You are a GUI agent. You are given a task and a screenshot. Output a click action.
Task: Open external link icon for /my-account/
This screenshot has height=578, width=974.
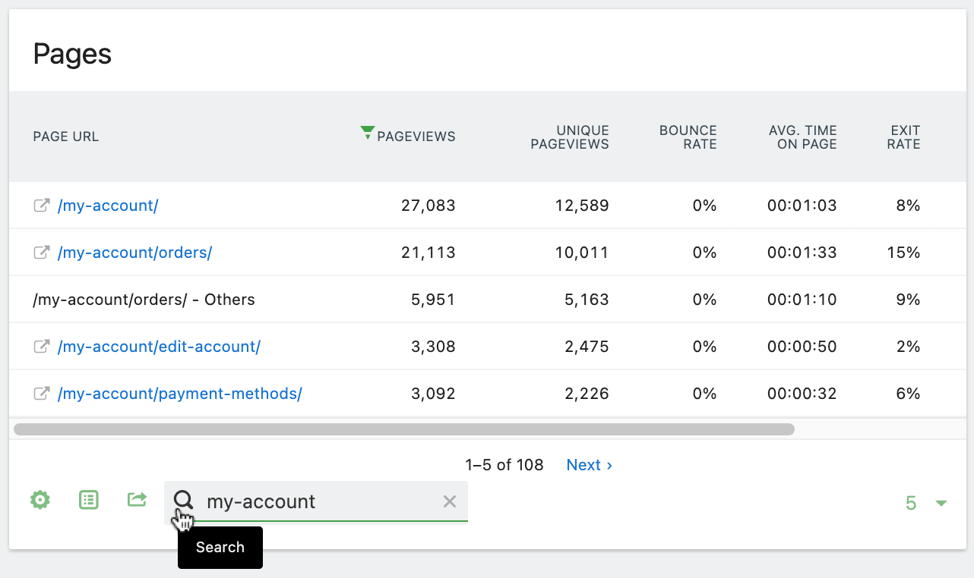click(42, 206)
